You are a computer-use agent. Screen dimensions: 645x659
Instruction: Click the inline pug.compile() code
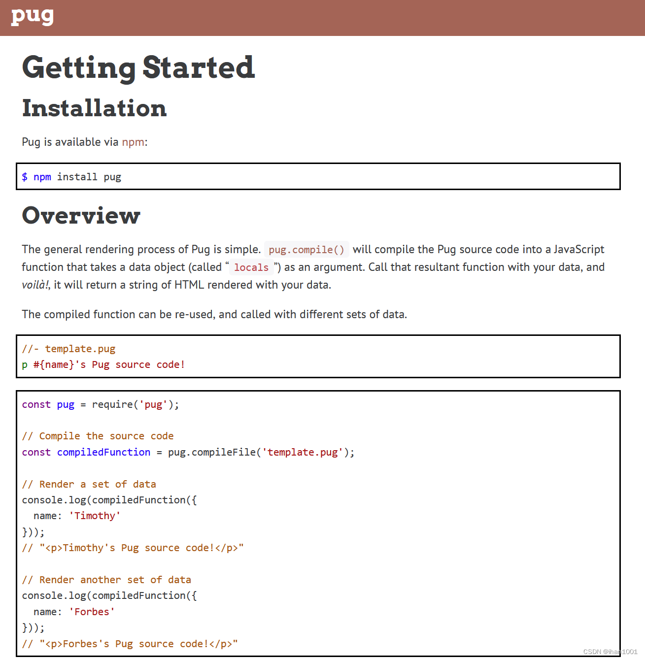tap(306, 249)
